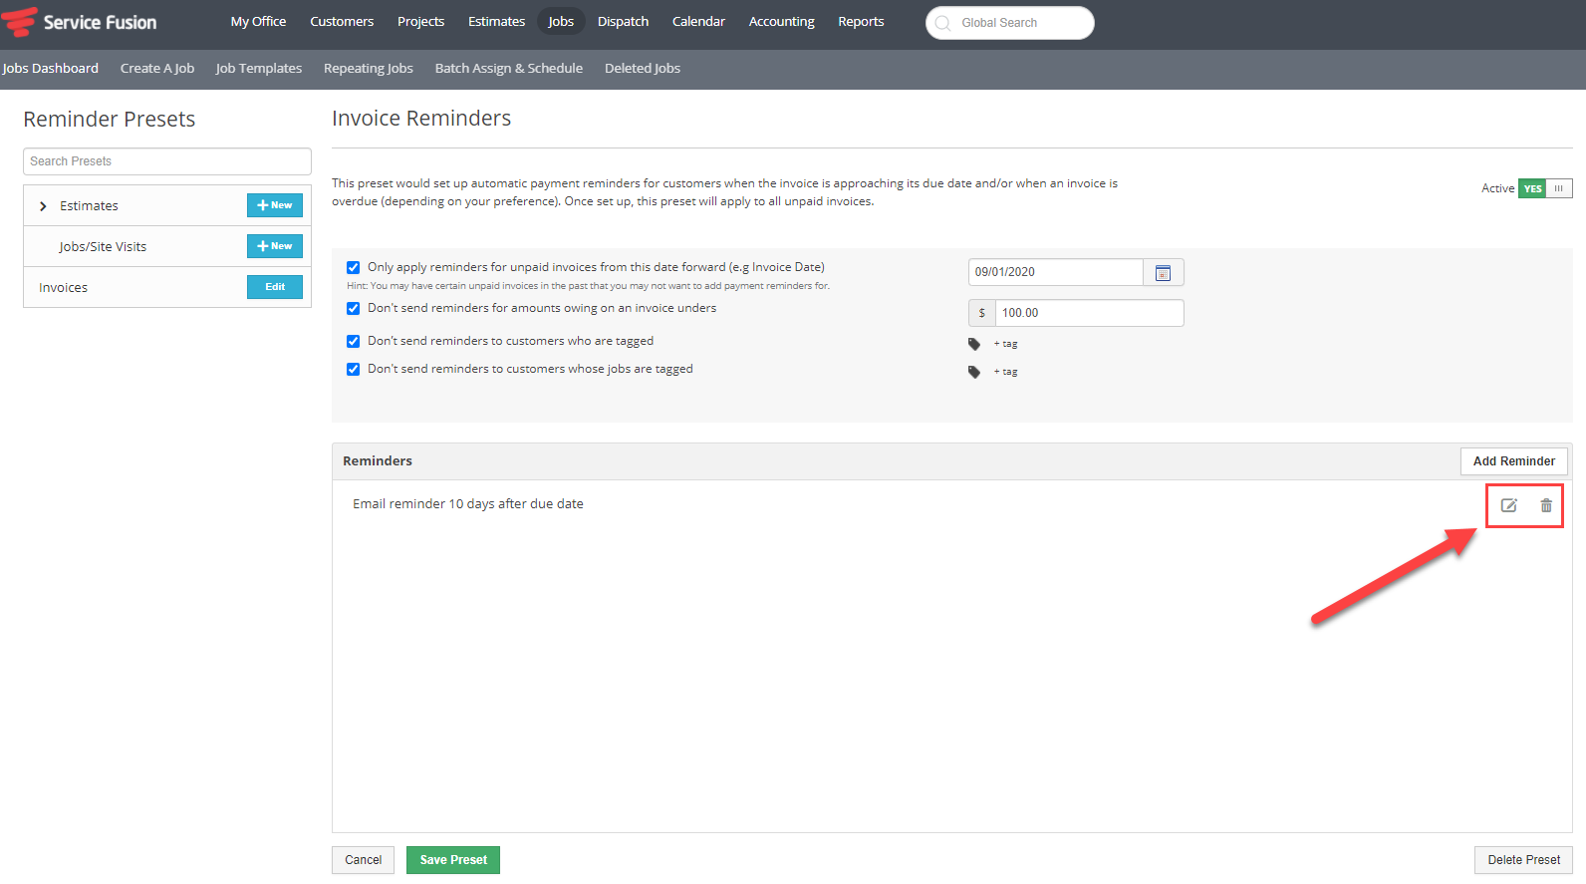This screenshot has width=1586, height=884.
Task: Open Batch Assign & Schedule
Action: 509,68
